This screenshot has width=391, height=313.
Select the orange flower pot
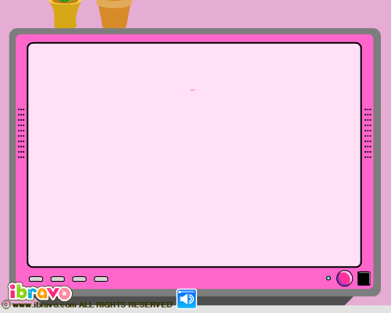click(x=114, y=13)
